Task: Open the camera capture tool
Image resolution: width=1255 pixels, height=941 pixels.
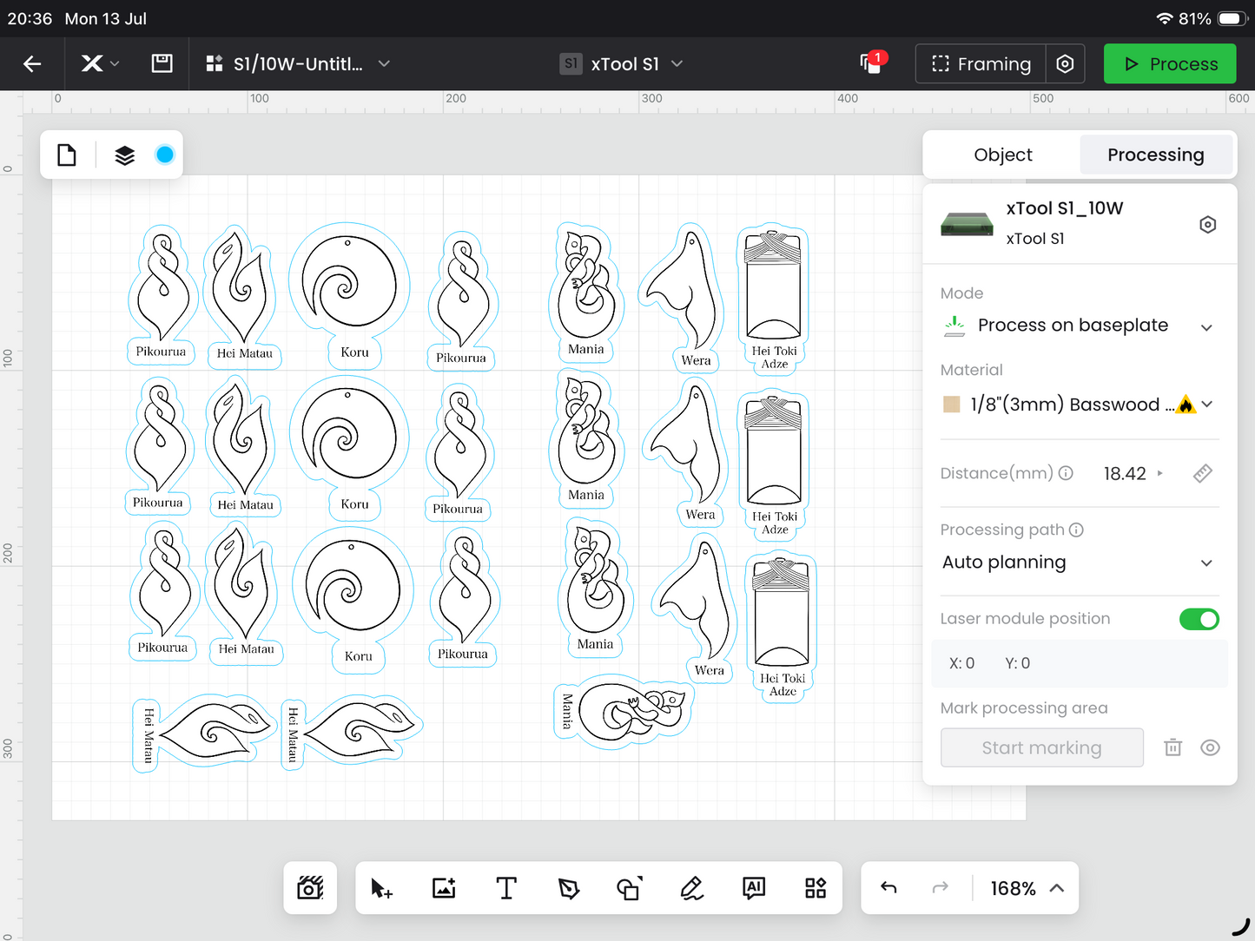Action: [310, 888]
